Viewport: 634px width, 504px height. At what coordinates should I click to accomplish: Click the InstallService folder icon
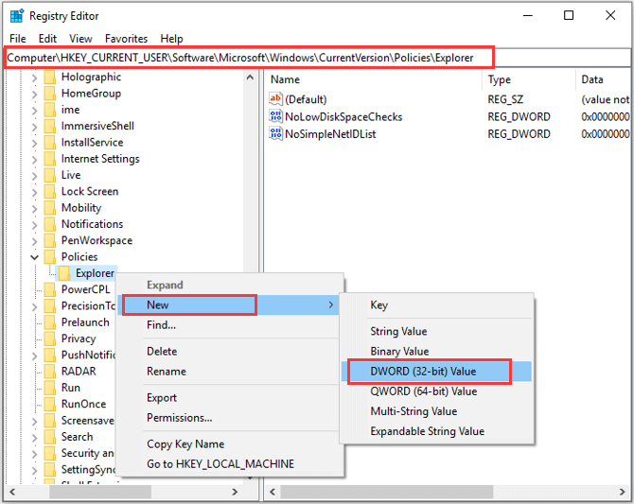[x=50, y=142]
